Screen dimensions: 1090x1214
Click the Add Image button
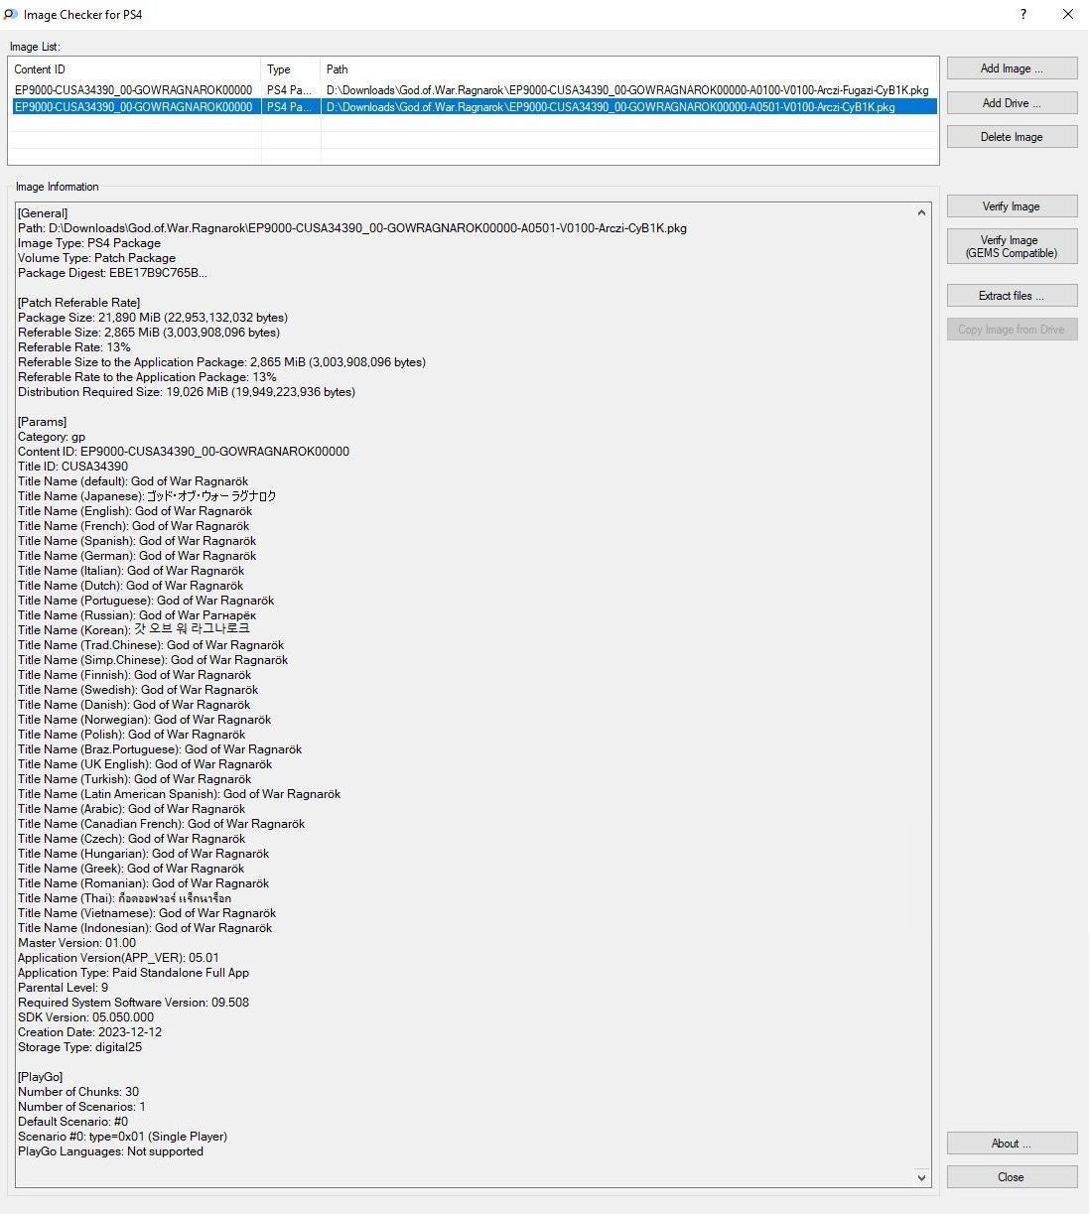(x=1012, y=68)
